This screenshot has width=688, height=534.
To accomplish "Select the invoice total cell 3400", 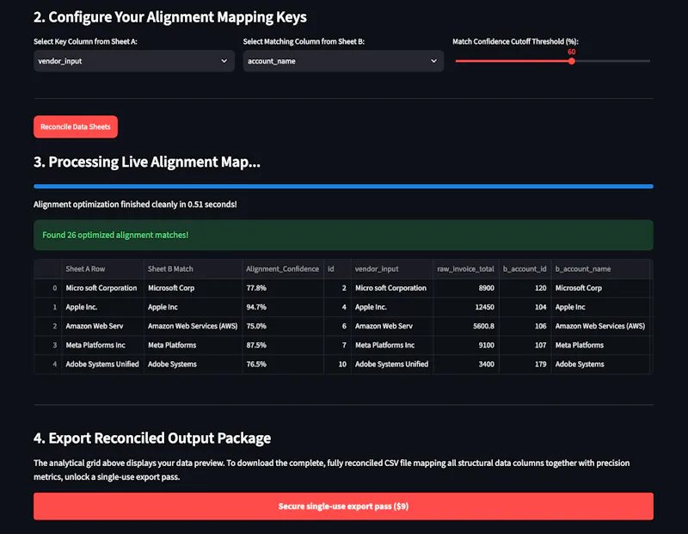I will [x=465, y=365].
